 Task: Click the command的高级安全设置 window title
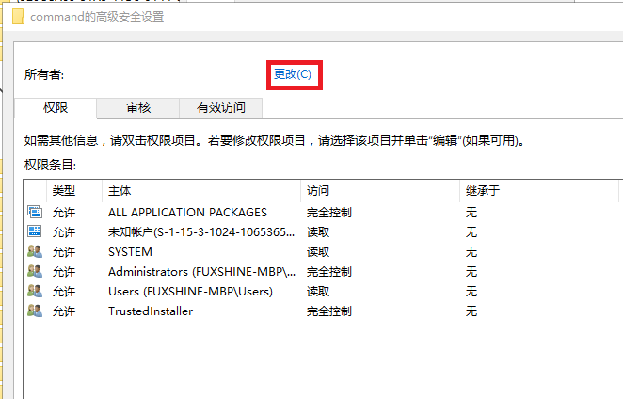(97, 17)
